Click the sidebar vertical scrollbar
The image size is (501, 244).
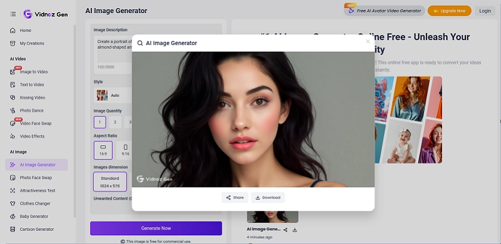75,121
